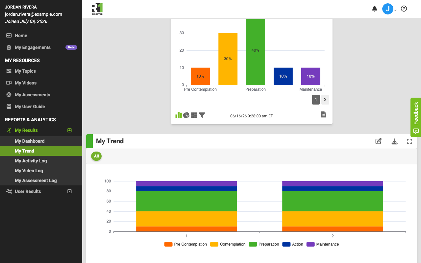Download the My Trend chart
The width and height of the screenshot is (421, 263).
[394, 141]
